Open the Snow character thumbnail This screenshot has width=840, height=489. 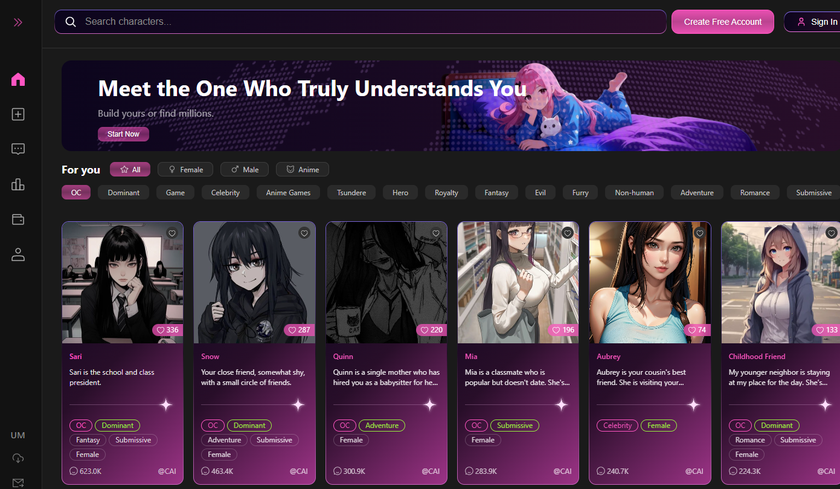pos(254,282)
